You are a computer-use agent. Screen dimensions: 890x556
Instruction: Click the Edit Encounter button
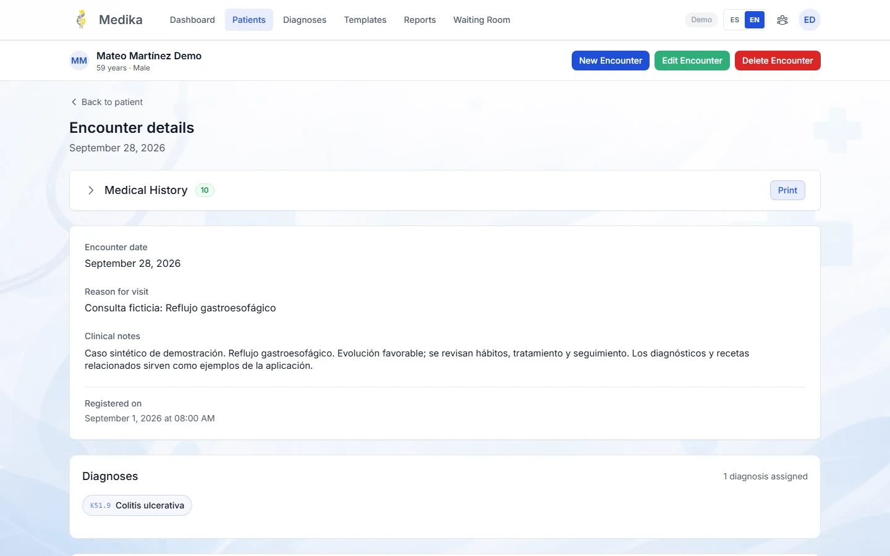(x=692, y=61)
